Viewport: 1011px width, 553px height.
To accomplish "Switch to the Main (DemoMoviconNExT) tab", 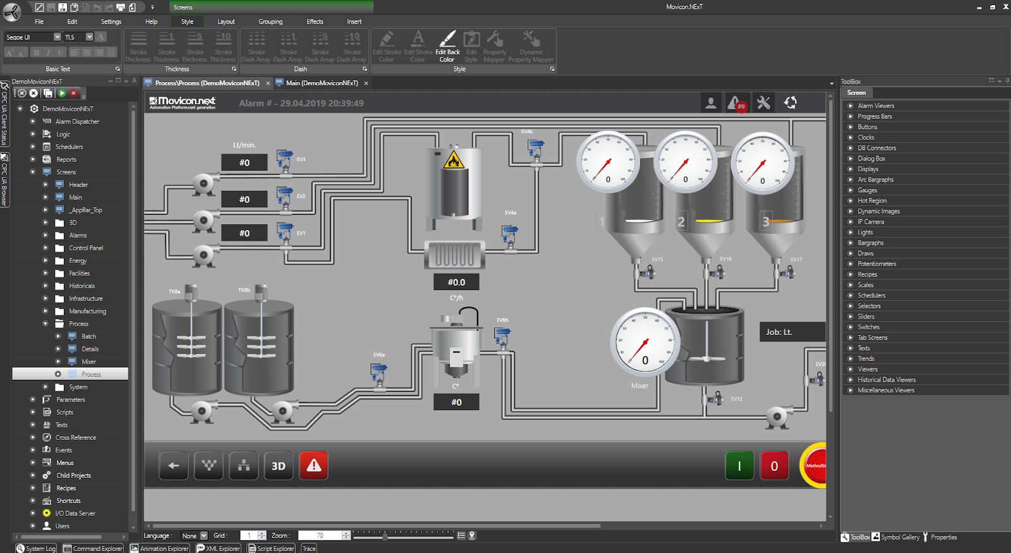I will 322,83.
